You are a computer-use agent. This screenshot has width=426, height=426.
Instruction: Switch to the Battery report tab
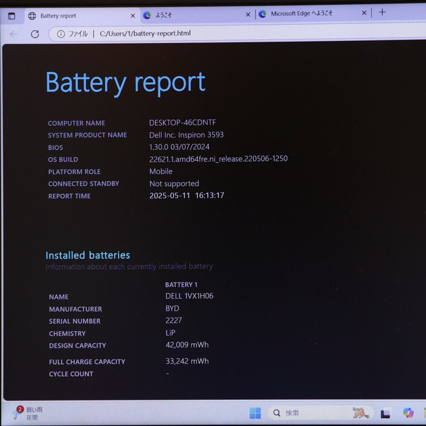[82, 16]
